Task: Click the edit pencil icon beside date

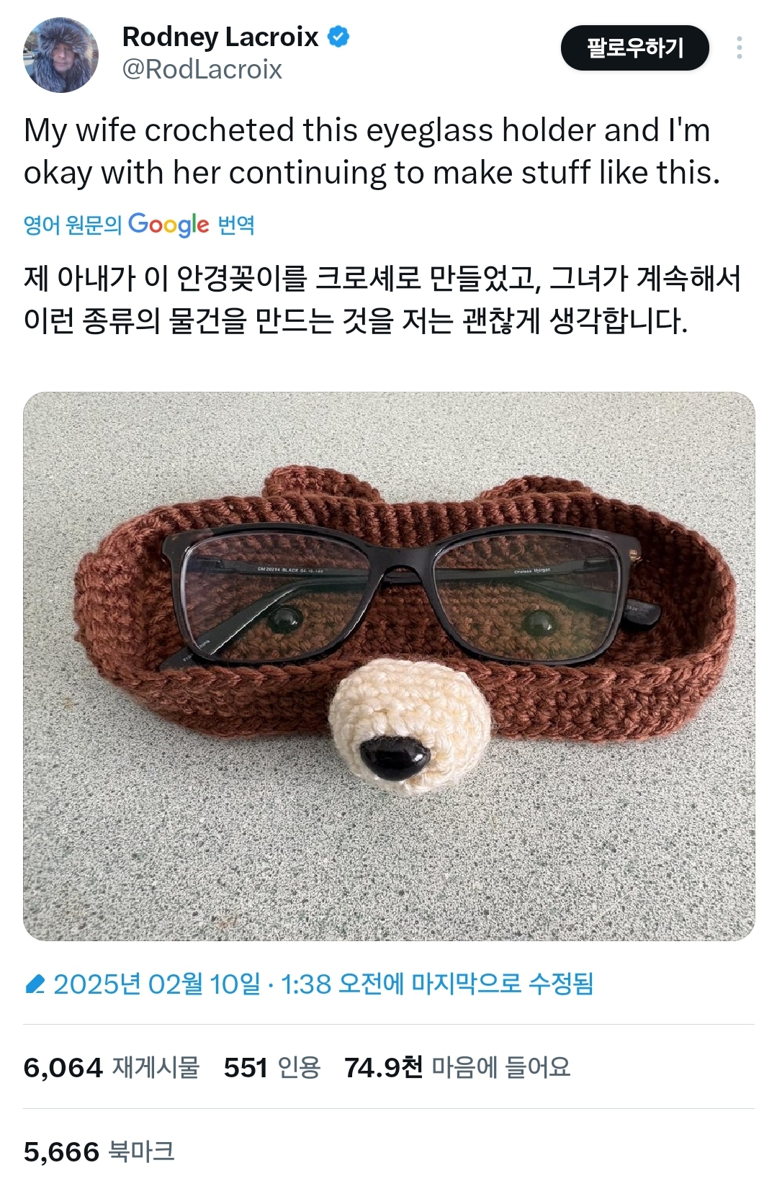Action: pos(35,984)
